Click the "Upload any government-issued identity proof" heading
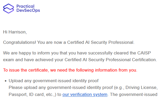Image resolution: width=160 pixels, height=98 pixels. tap(54, 81)
